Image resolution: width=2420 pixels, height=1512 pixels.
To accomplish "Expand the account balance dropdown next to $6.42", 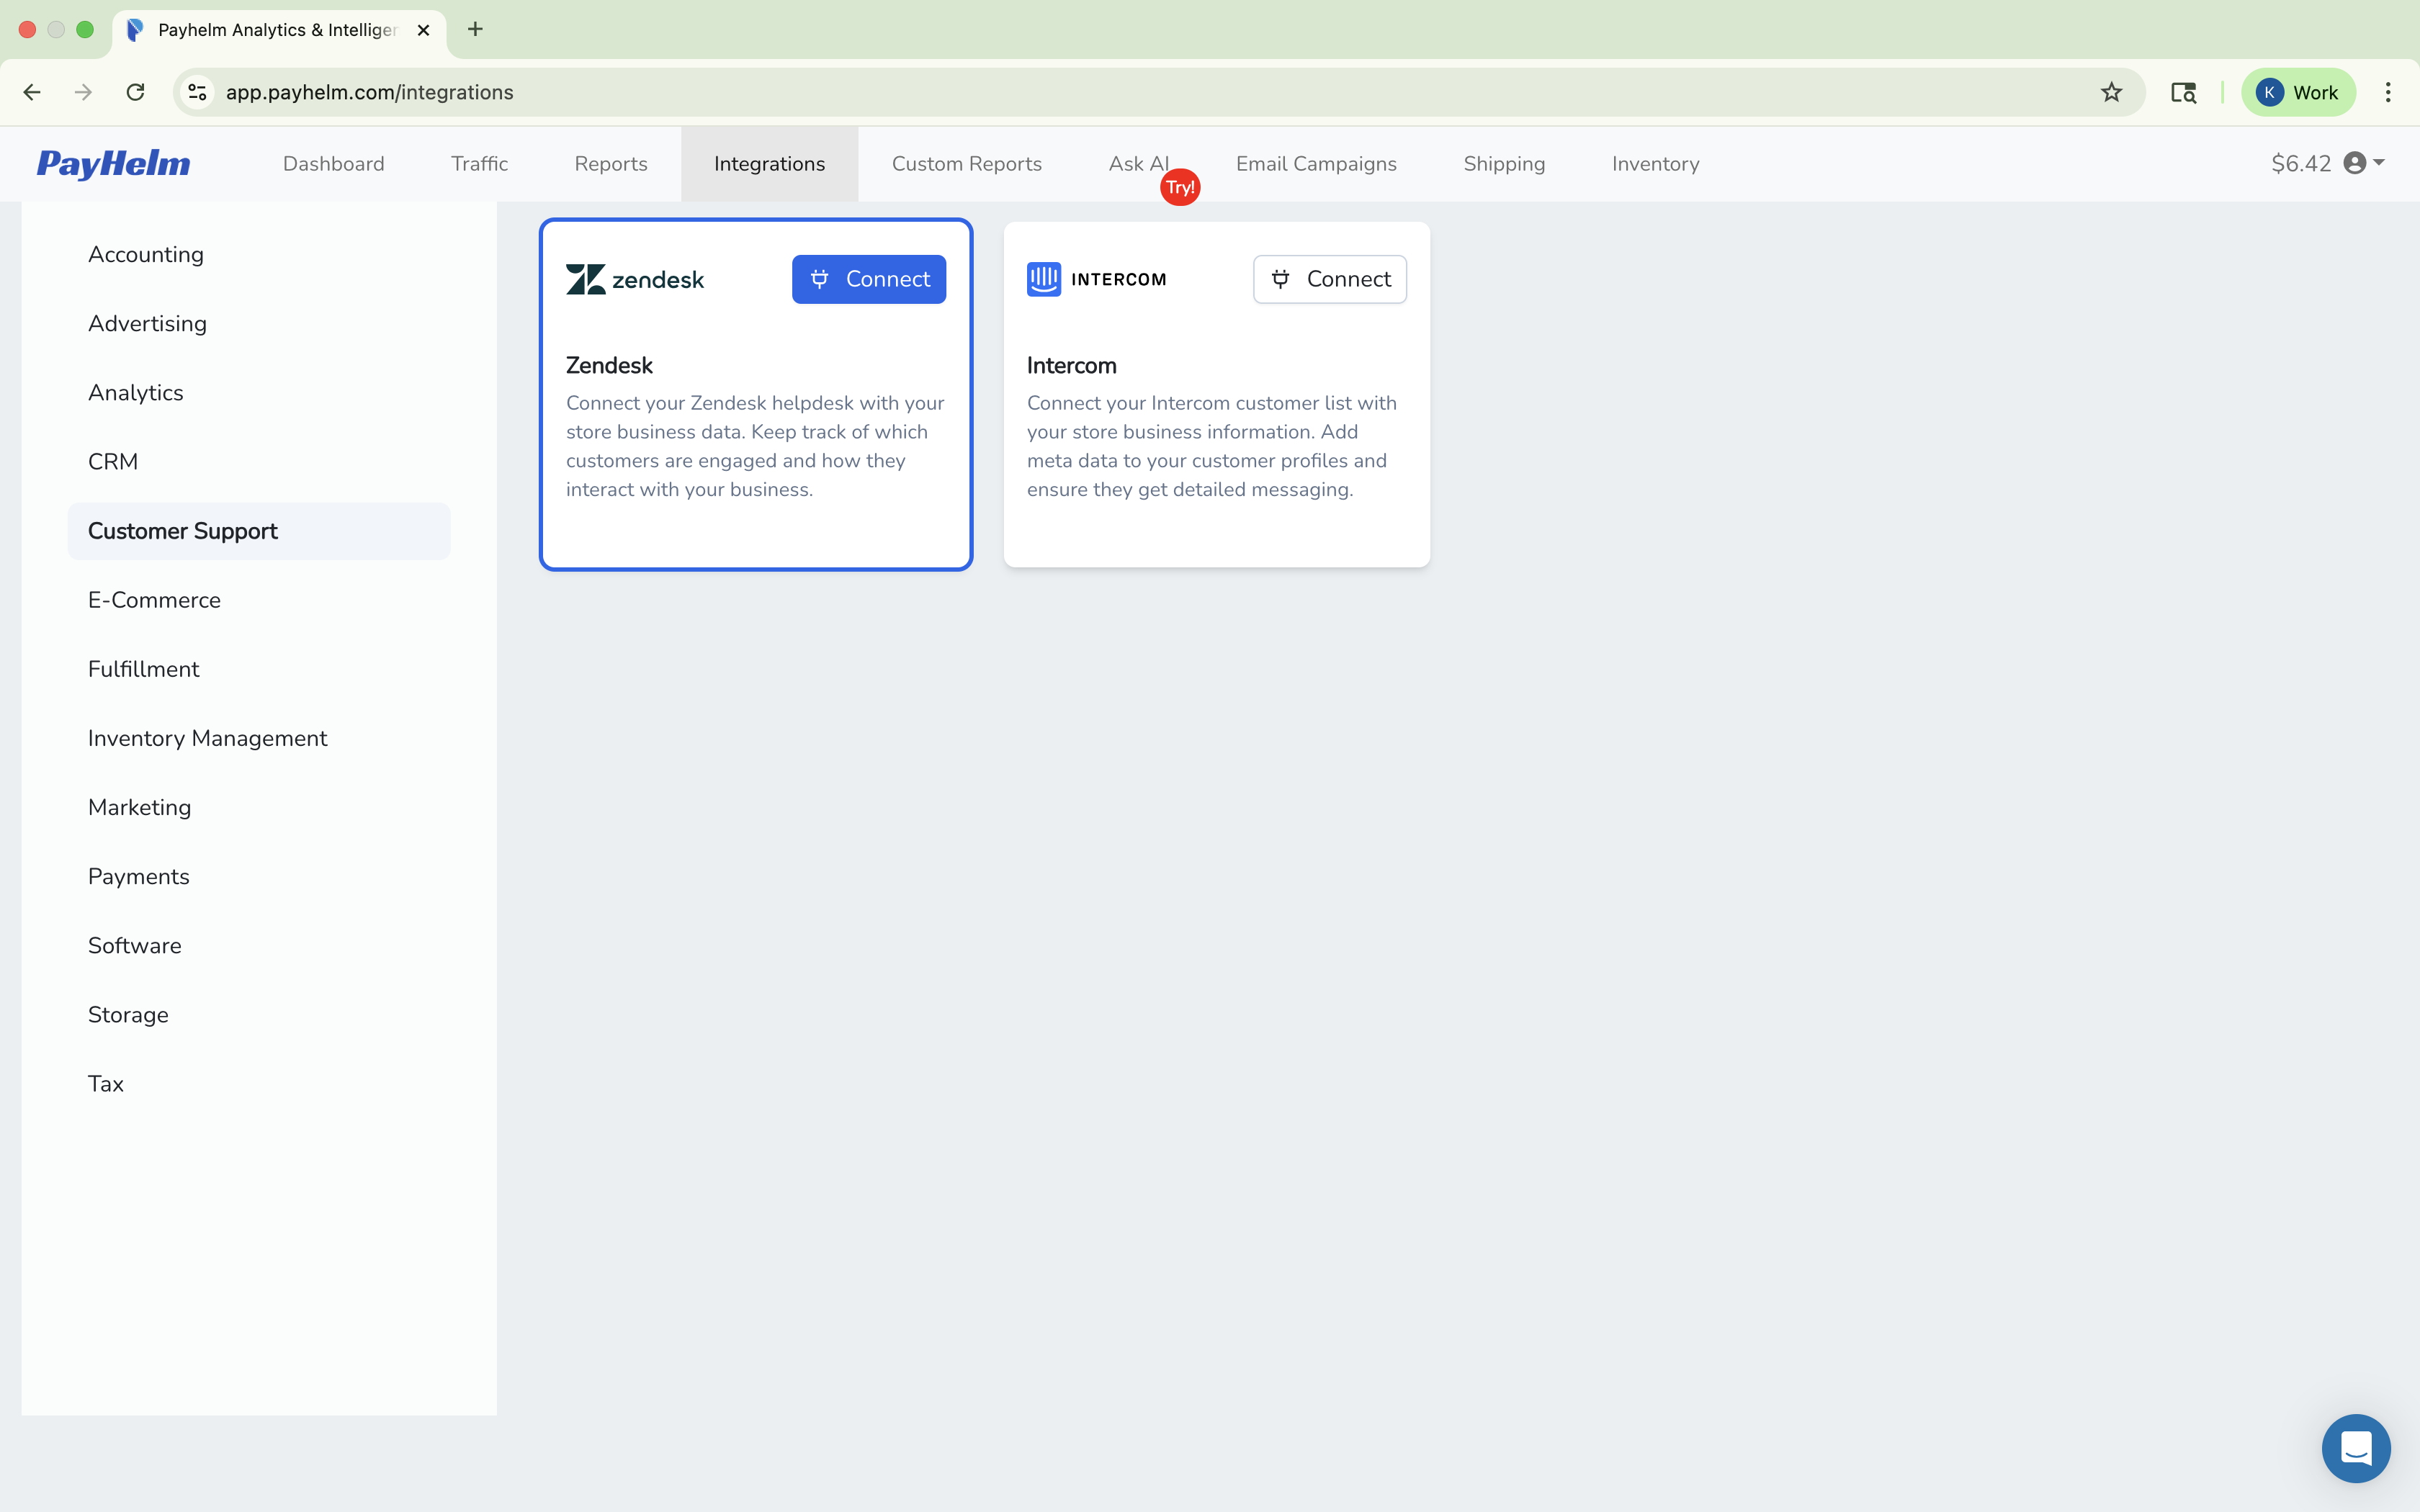I will coord(2377,163).
